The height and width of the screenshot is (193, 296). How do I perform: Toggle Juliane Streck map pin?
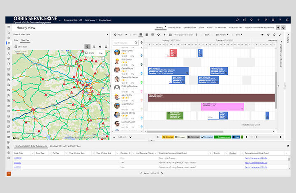[141, 118]
